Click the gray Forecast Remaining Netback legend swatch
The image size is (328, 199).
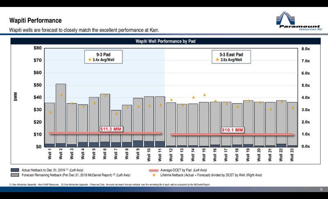click(x=15, y=175)
